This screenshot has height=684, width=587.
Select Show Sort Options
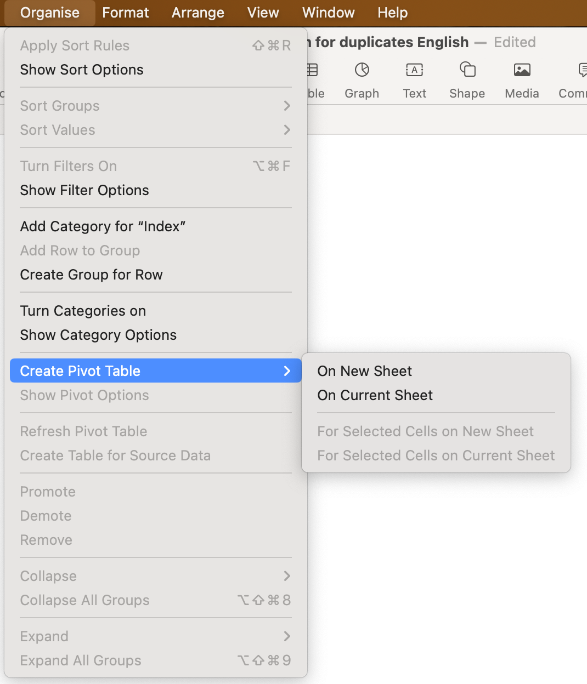point(81,70)
